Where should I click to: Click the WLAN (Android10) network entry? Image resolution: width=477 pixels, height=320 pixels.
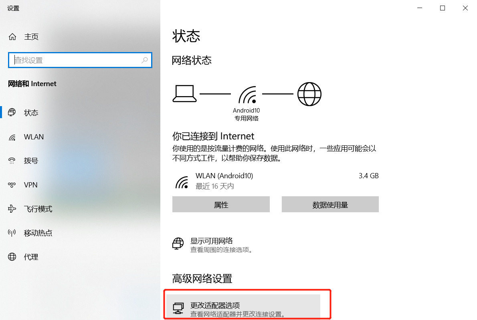[x=275, y=181]
